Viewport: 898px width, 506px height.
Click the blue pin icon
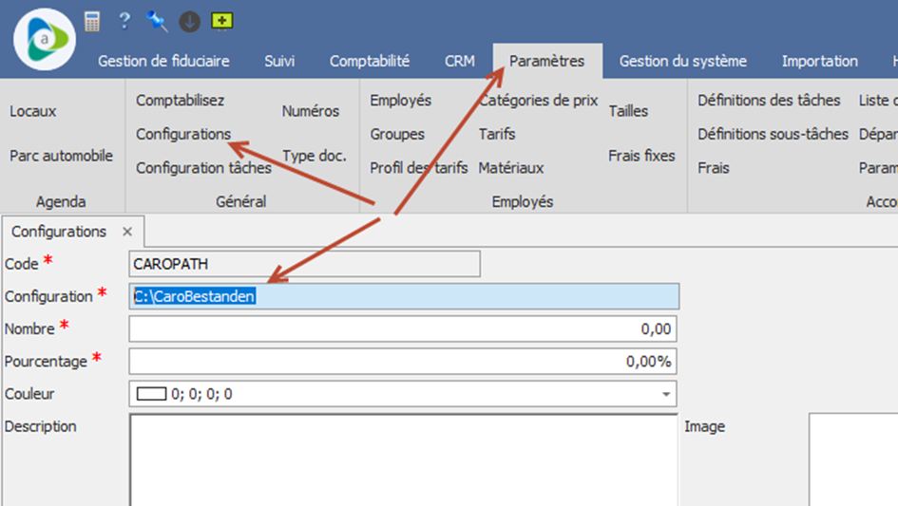(x=157, y=22)
